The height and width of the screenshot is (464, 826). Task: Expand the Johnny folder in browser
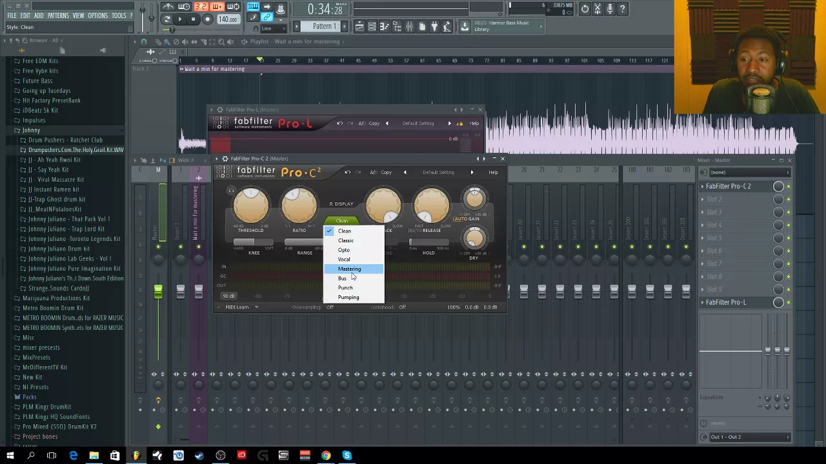click(31, 130)
